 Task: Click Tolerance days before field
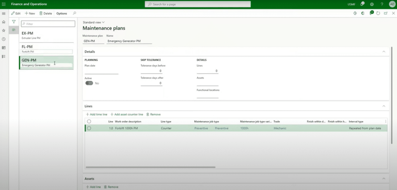click(152, 71)
